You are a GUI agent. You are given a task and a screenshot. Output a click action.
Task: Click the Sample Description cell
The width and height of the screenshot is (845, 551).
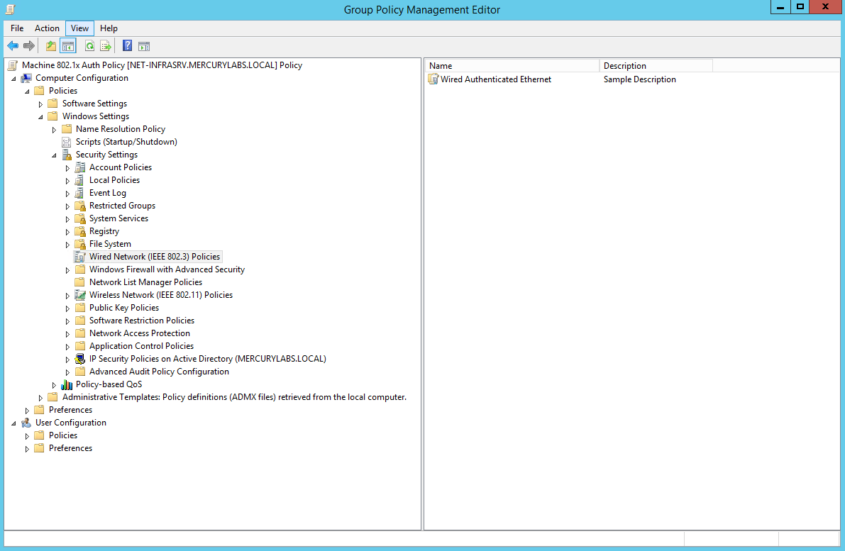coord(640,79)
